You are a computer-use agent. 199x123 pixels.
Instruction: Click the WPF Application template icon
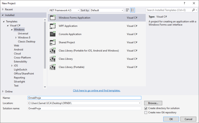(53, 26)
